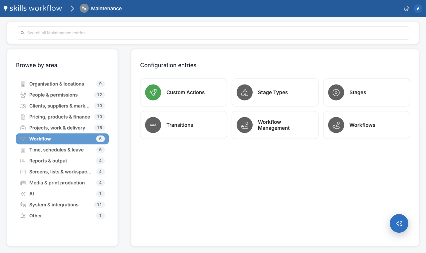Select the Transitions three-dots icon
This screenshot has height=253, width=426.
pos(153,125)
